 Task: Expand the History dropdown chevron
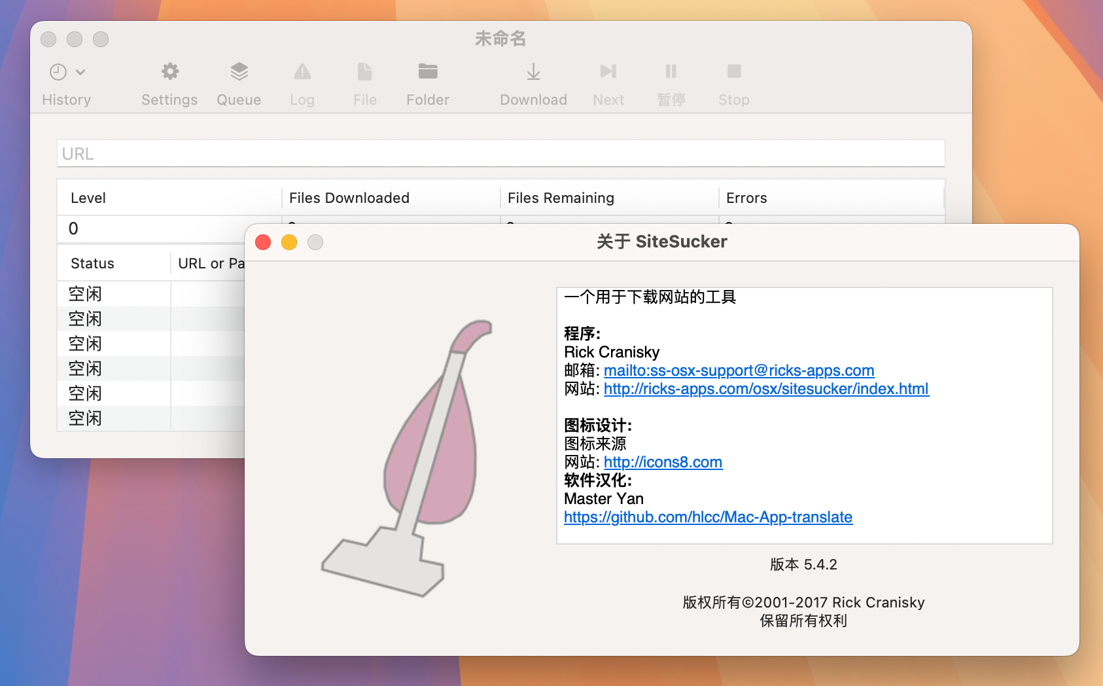[80, 72]
